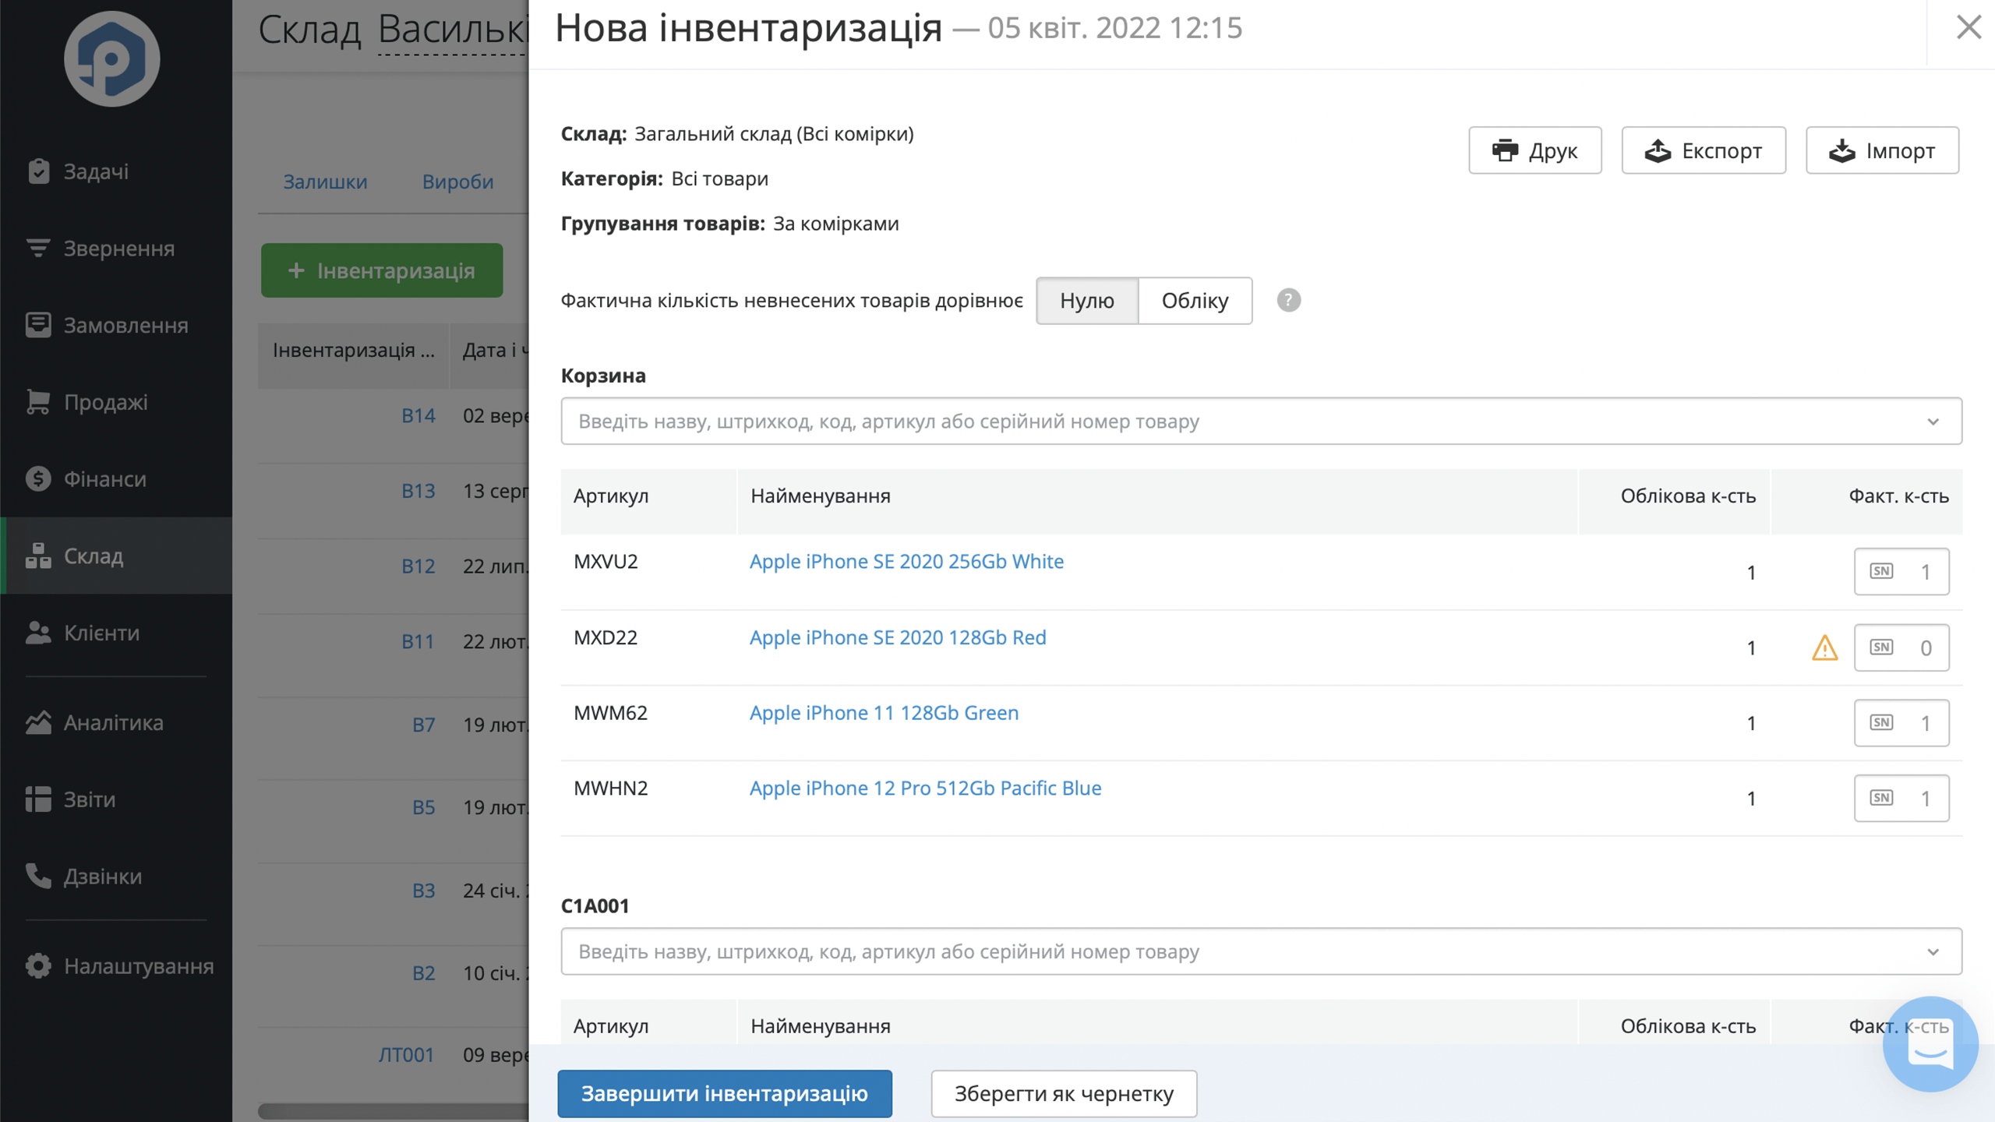1995x1122 pixels.
Task: Expand the Корзина product search dropdown arrow
Action: pos(1933,422)
